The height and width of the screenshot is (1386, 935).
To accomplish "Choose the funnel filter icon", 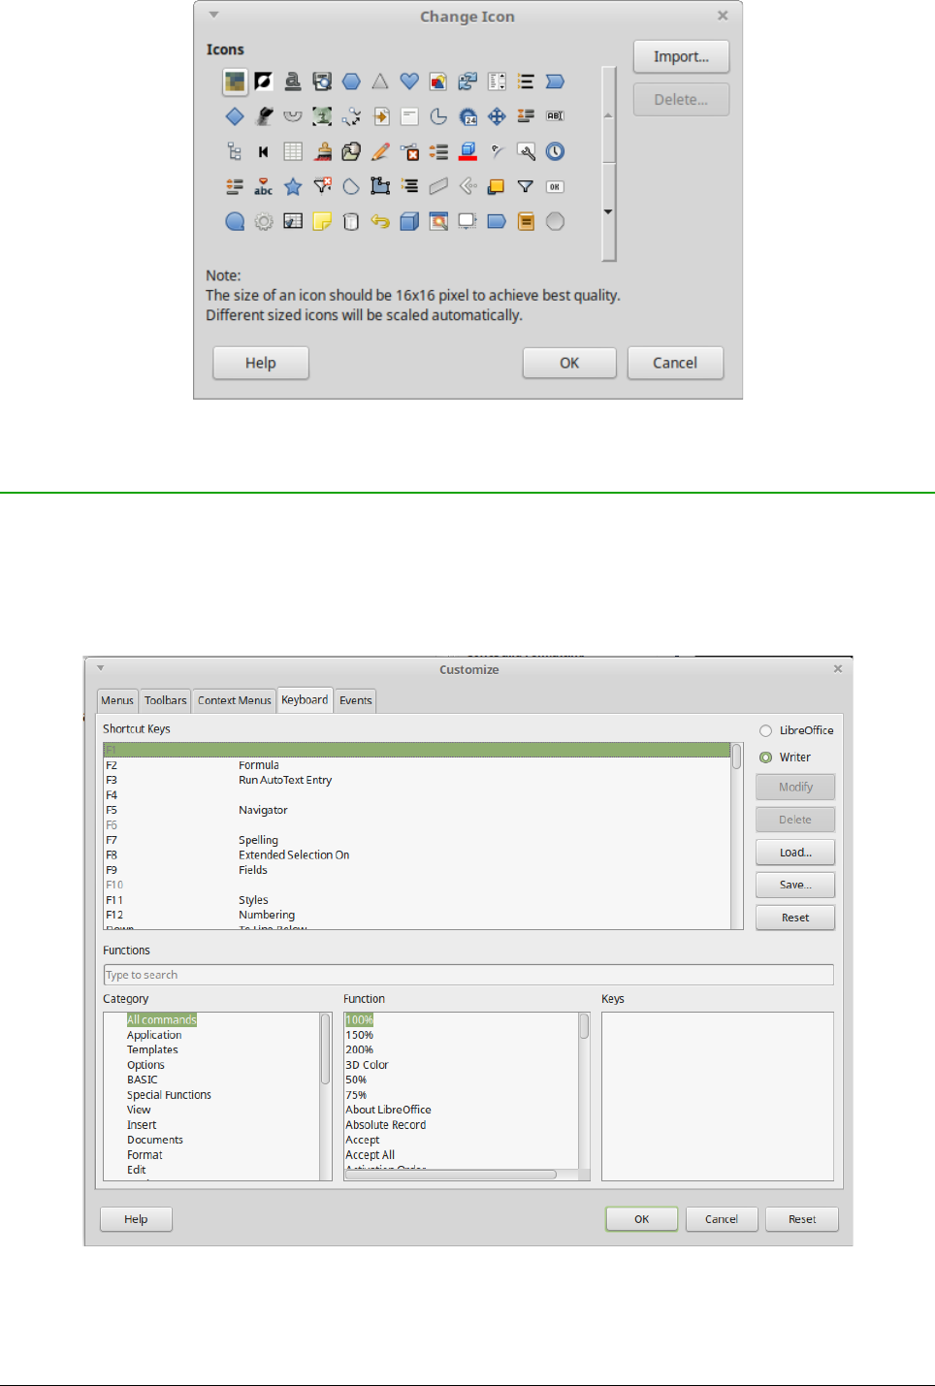I will (x=526, y=186).
